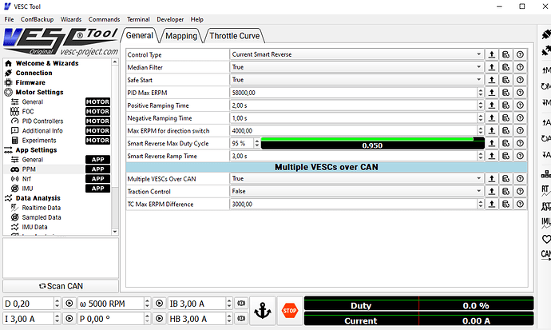Click upload icon for Safe Start row
Screen dimensions: 551x330
pyautogui.click(x=492, y=80)
